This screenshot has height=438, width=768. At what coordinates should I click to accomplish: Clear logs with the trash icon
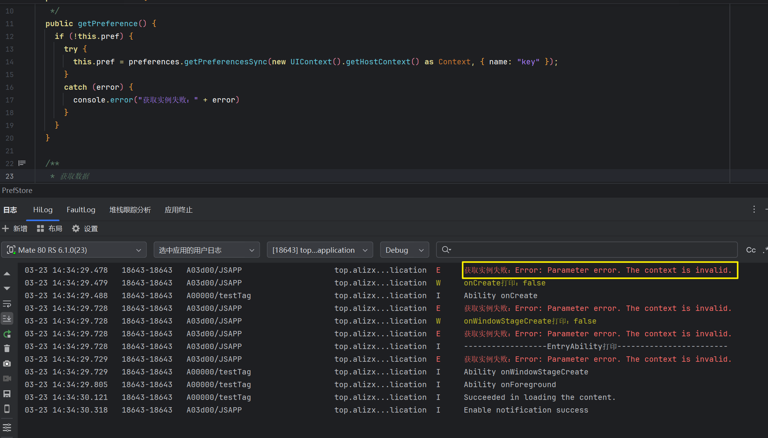point(7,349)
